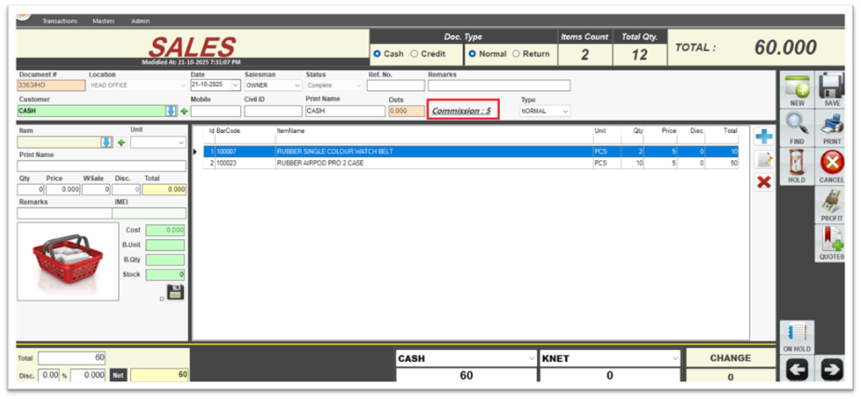Open the Status dropdown
This screenshot has height=399, width=861.
[358, 86]
